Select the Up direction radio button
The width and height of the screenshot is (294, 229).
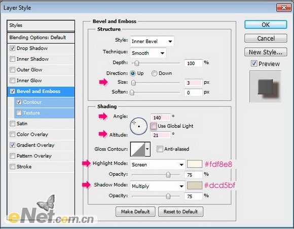pyautogui.click(x=133, y=73)
